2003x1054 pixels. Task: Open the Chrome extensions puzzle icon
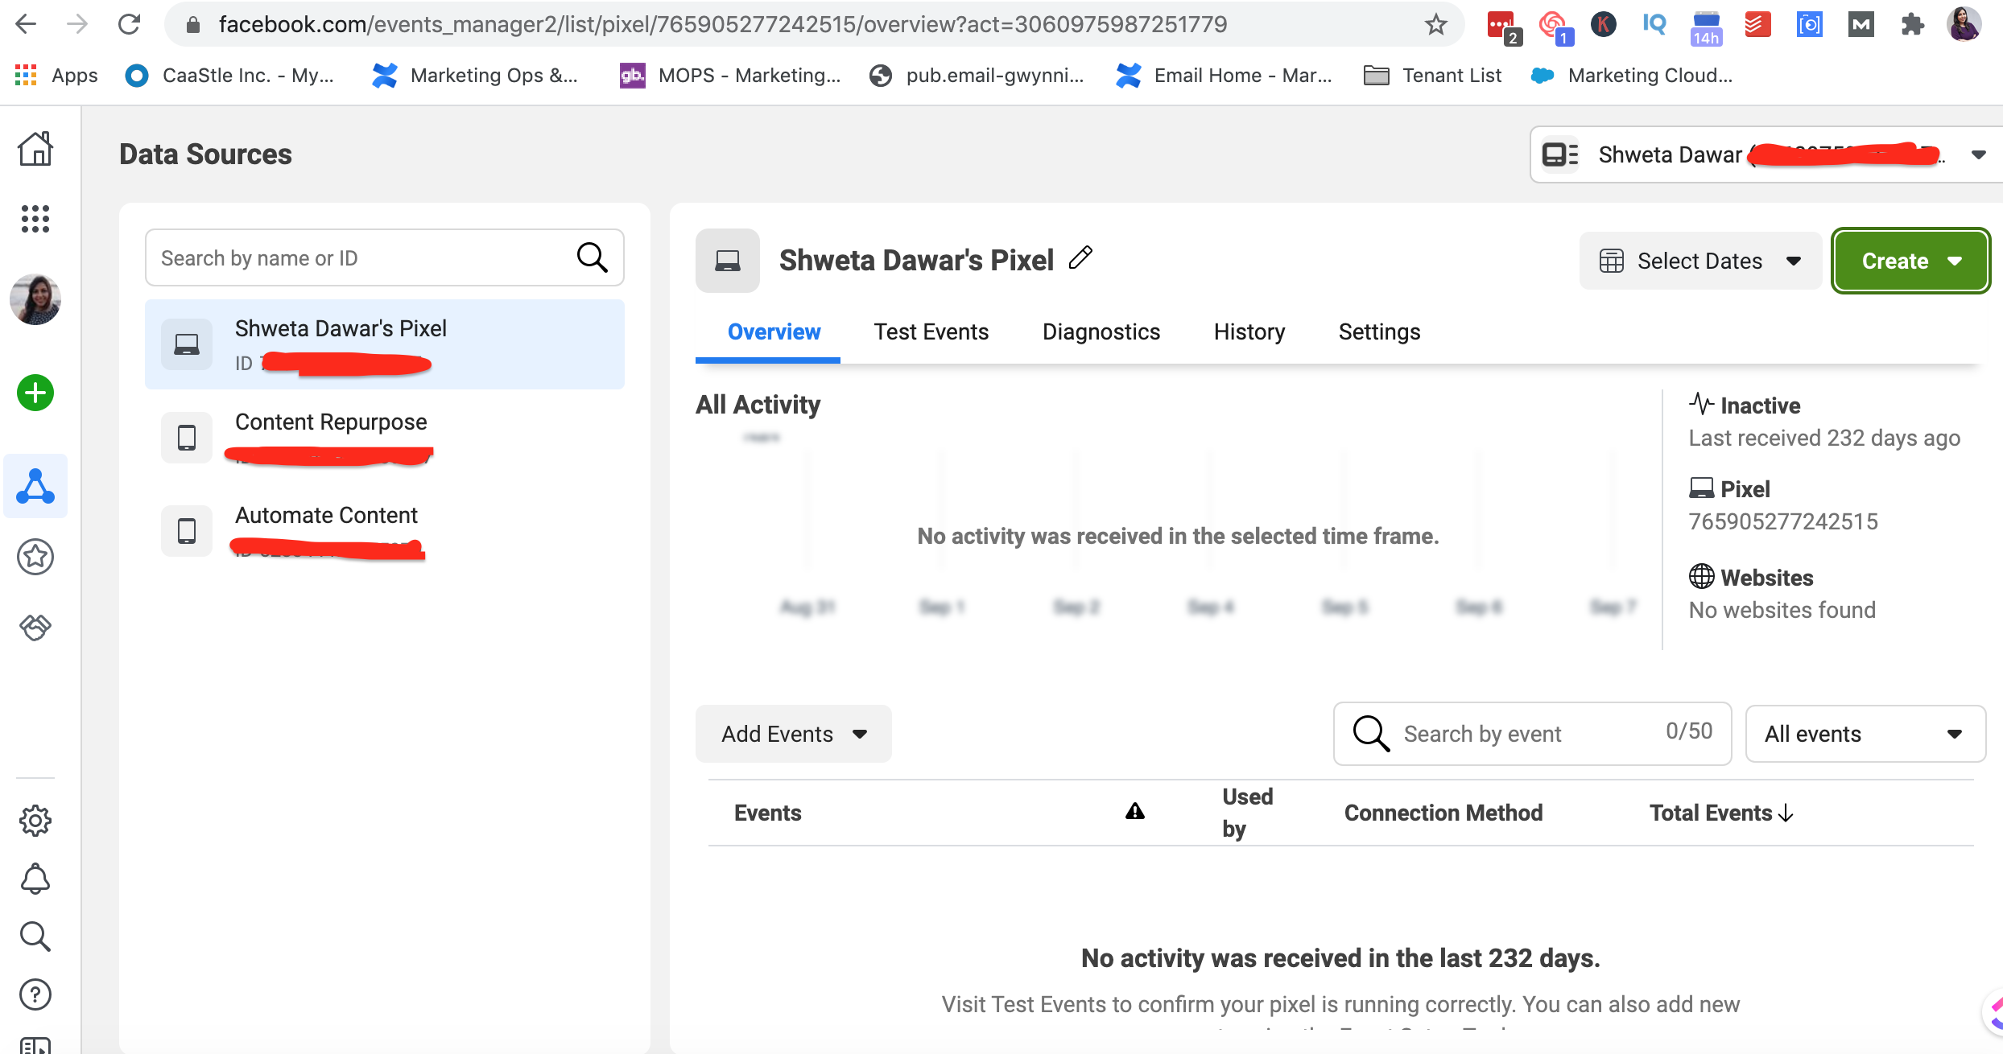pyautogui.click(x=1912, y=25)
